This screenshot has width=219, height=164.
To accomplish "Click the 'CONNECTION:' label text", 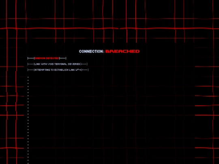I will coord(92,51).
